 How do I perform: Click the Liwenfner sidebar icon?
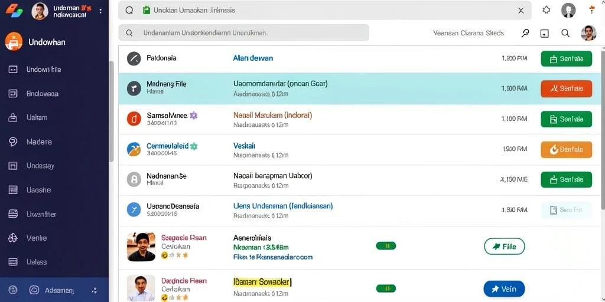click(x=13, y=214)
